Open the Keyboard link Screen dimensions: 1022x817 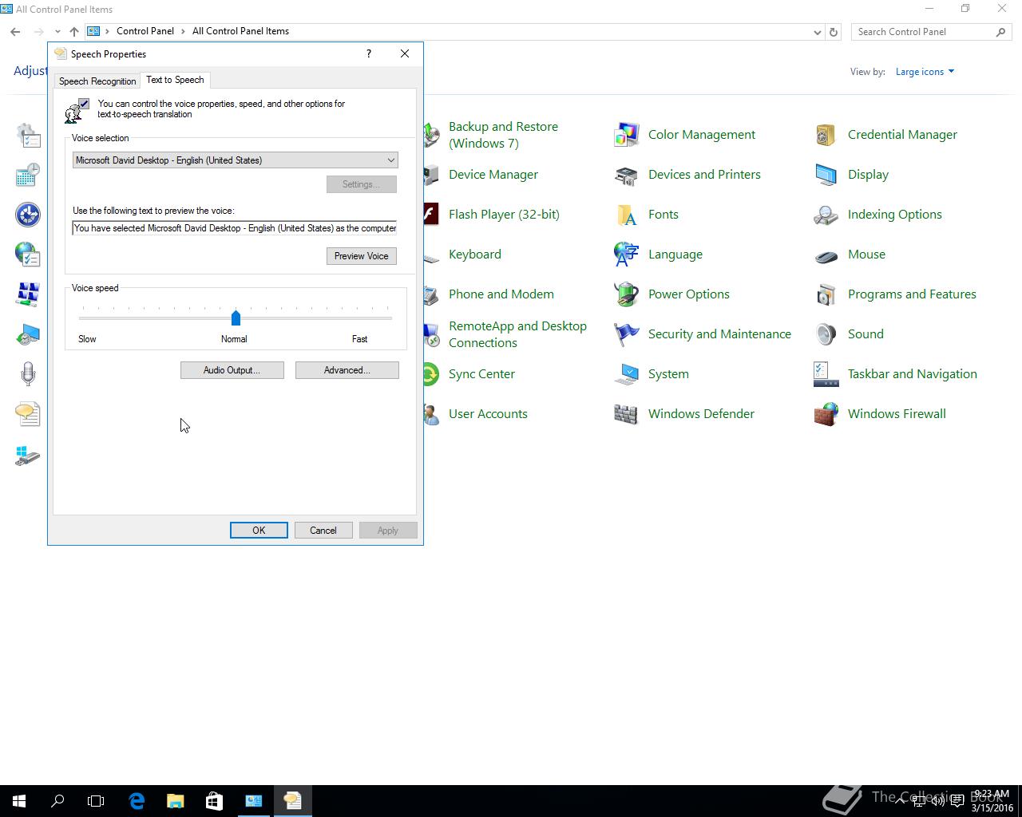pyautogui.click(x=475, y=254)
